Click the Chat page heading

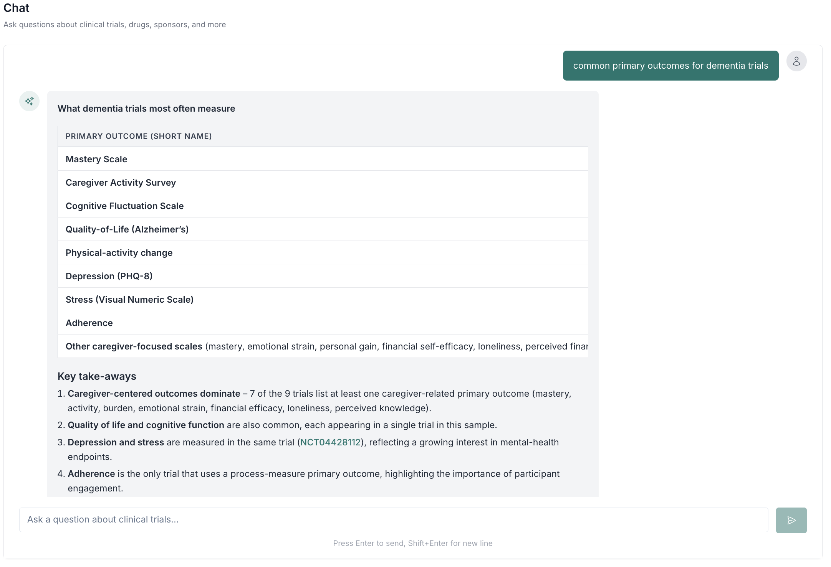point(17,8)
